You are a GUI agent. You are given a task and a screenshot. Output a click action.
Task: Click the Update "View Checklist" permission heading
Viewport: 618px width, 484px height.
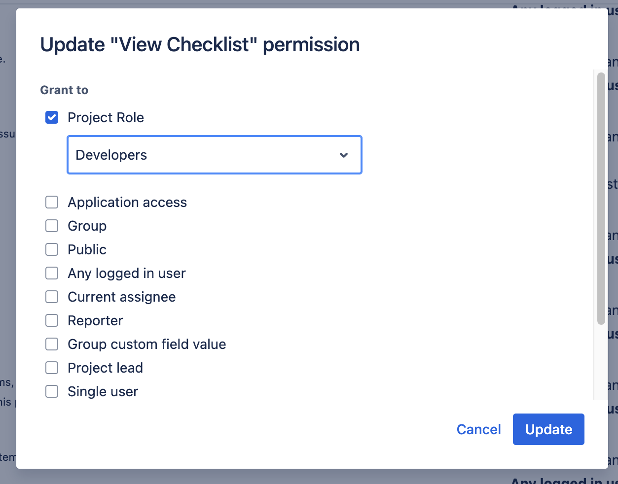(x=200, y=45)
